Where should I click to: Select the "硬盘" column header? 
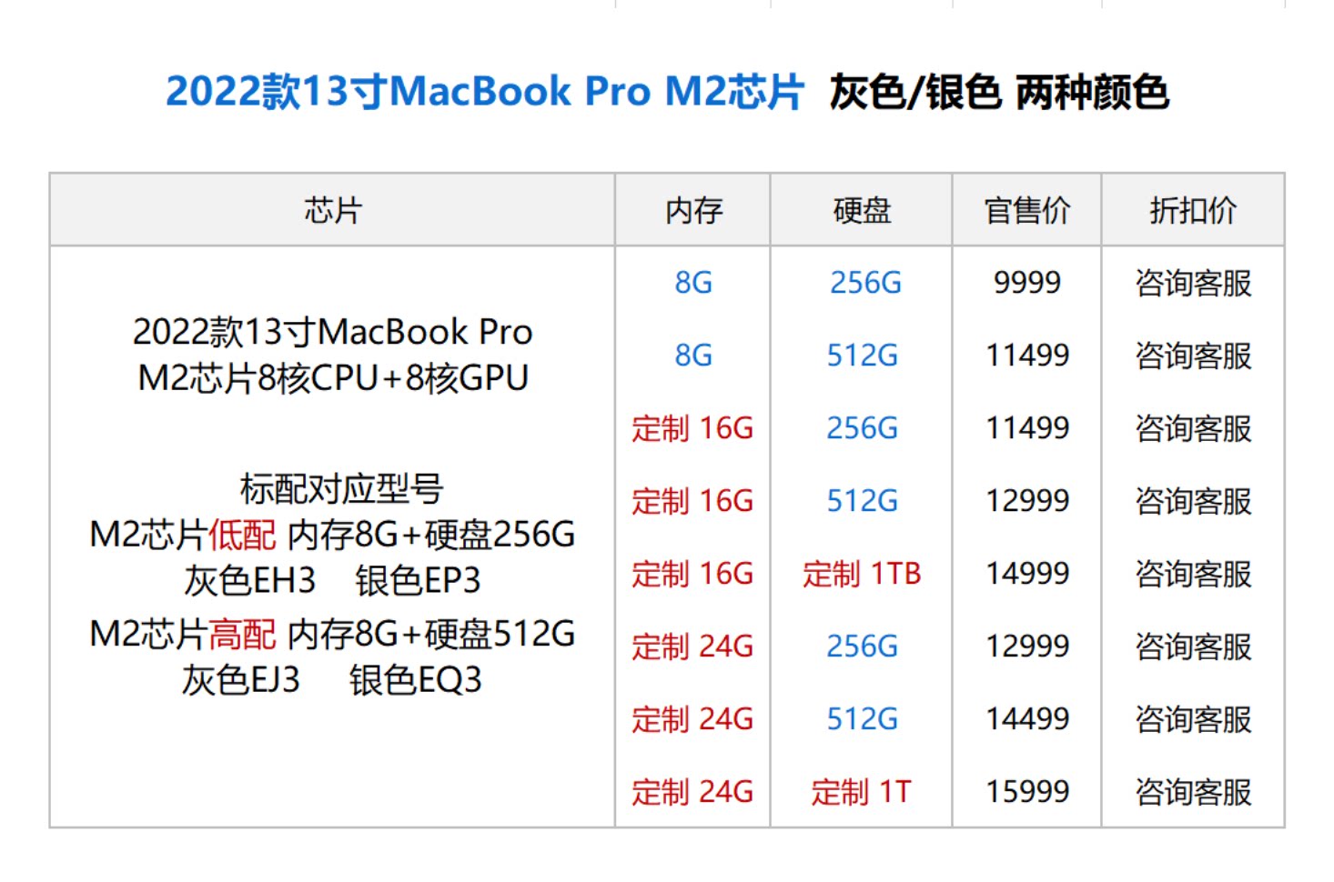tap(862, 211)
